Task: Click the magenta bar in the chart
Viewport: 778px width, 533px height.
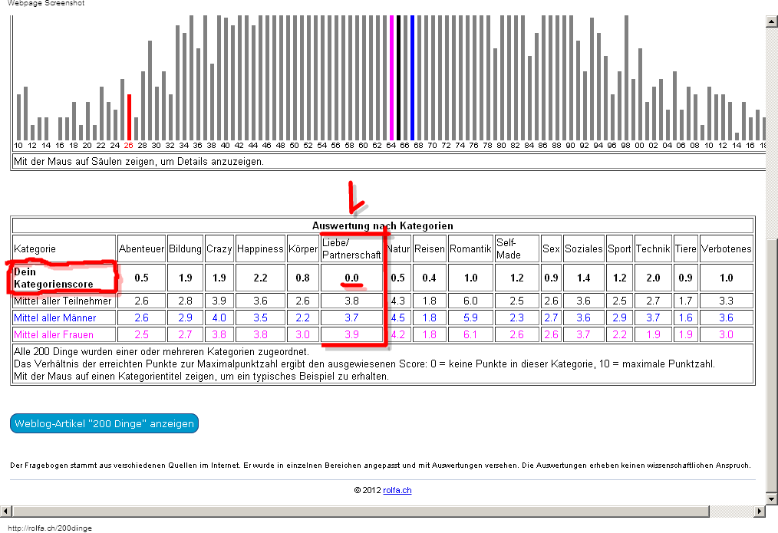Action: pos(391,78)
